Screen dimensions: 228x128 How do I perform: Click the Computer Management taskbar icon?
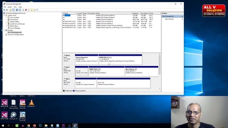click(x=75, y=126)
